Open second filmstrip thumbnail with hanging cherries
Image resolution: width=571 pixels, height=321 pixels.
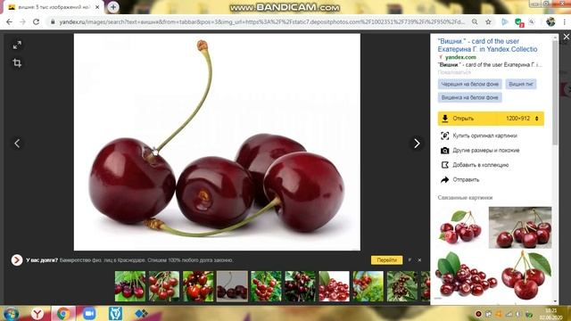coord(164,286)
